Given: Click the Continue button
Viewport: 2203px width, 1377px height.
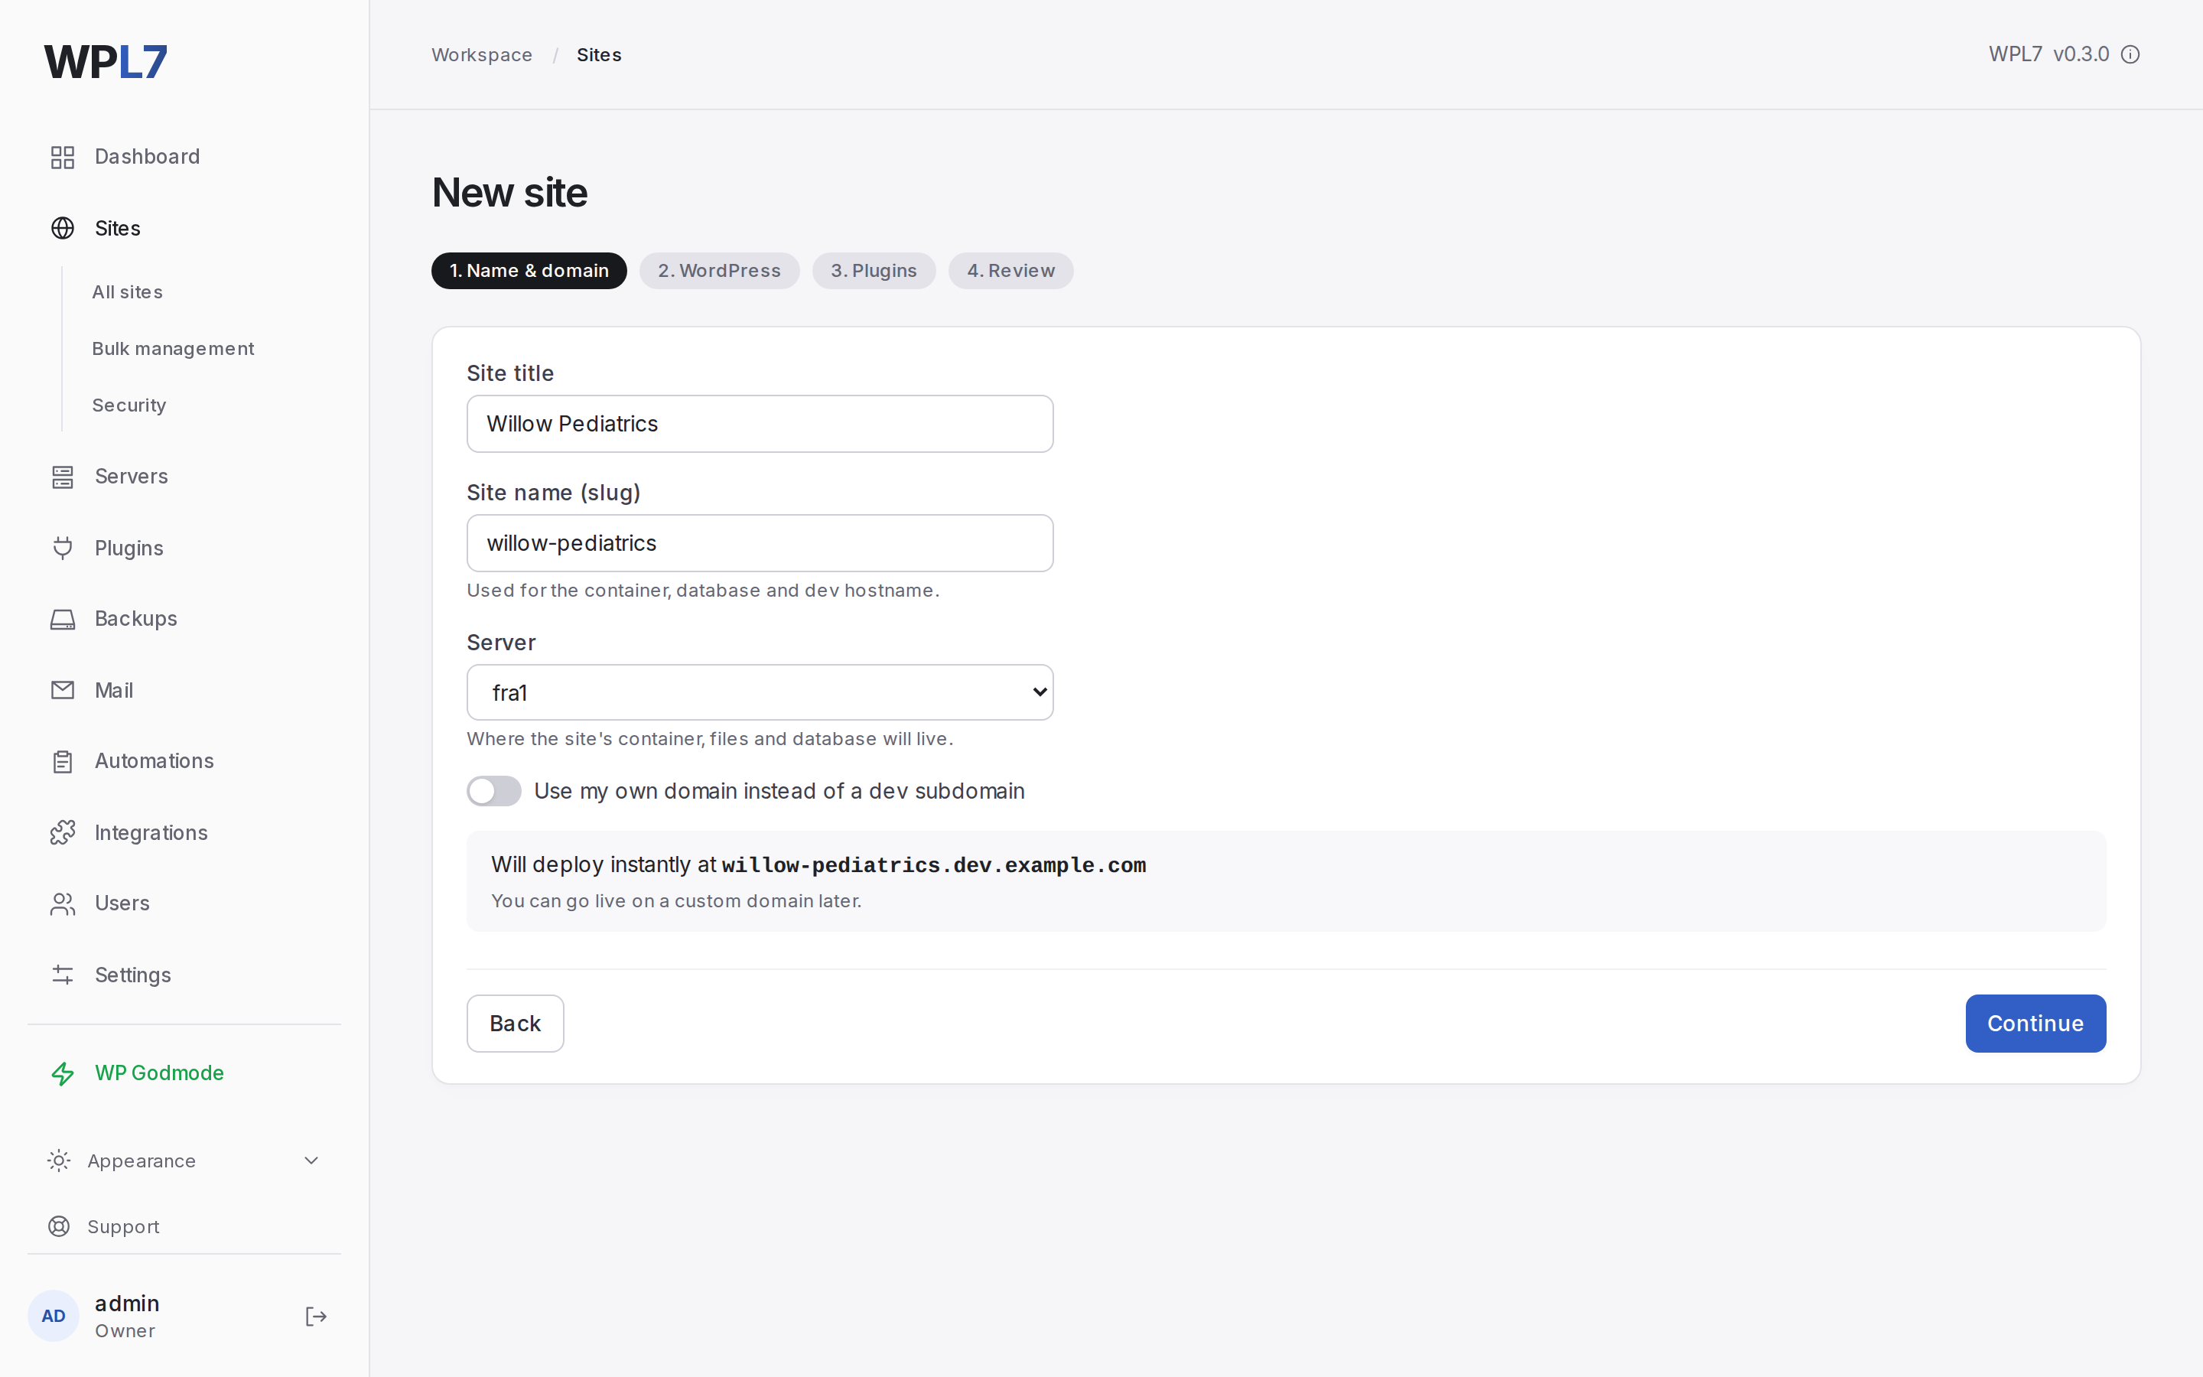Looking at the screenshot, I should [x=2035, y=1024].
